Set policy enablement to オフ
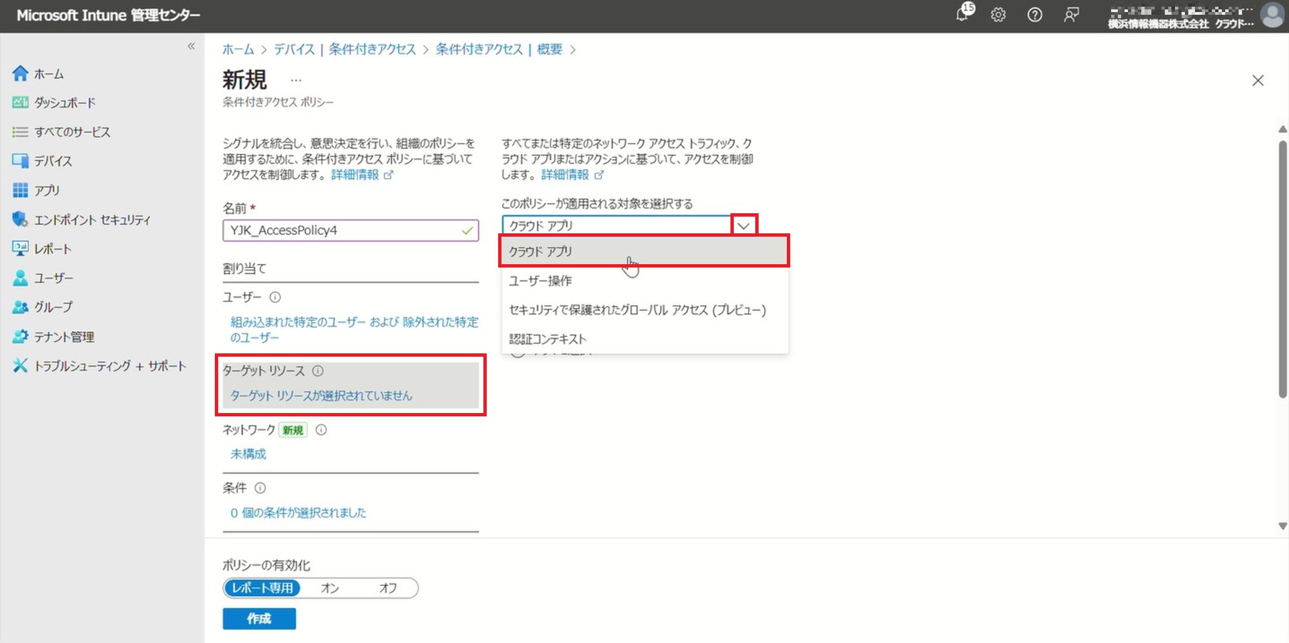Screen dimensions: 1289x643 coord(388,588)
